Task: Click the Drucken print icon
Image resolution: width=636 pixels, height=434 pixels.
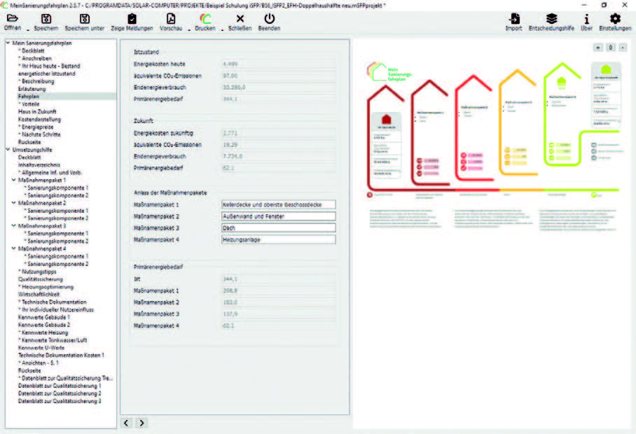Action: click(205, 19)
